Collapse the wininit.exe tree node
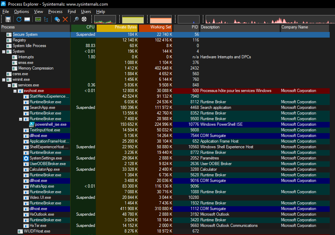 point(4,80)
